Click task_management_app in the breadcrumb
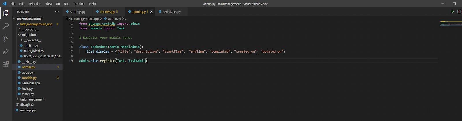The image size is (462, 121). [83, 19]
